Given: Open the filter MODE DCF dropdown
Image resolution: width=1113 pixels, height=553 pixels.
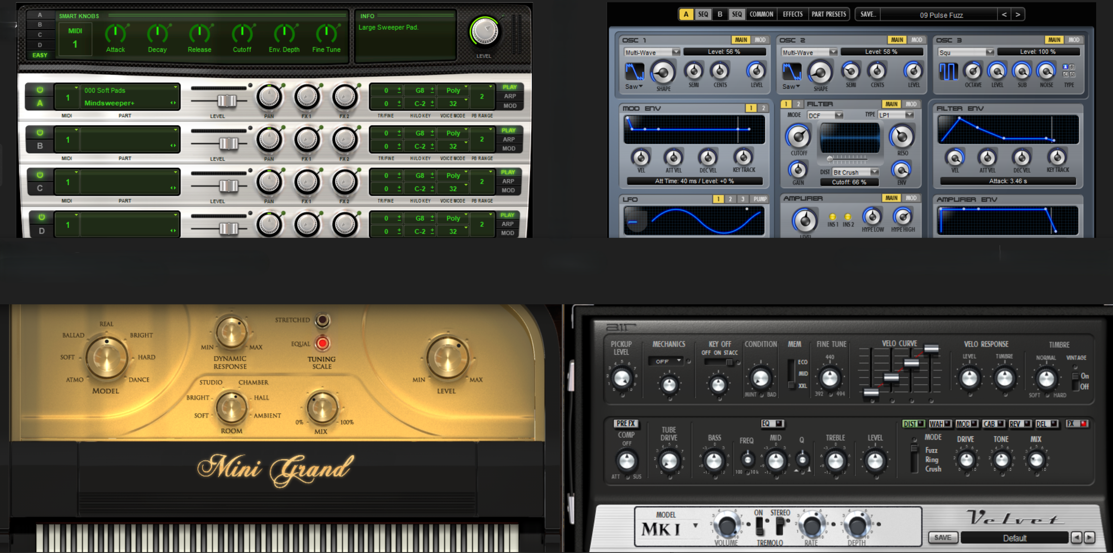Looking at the screenshot, I should point(825,115).
